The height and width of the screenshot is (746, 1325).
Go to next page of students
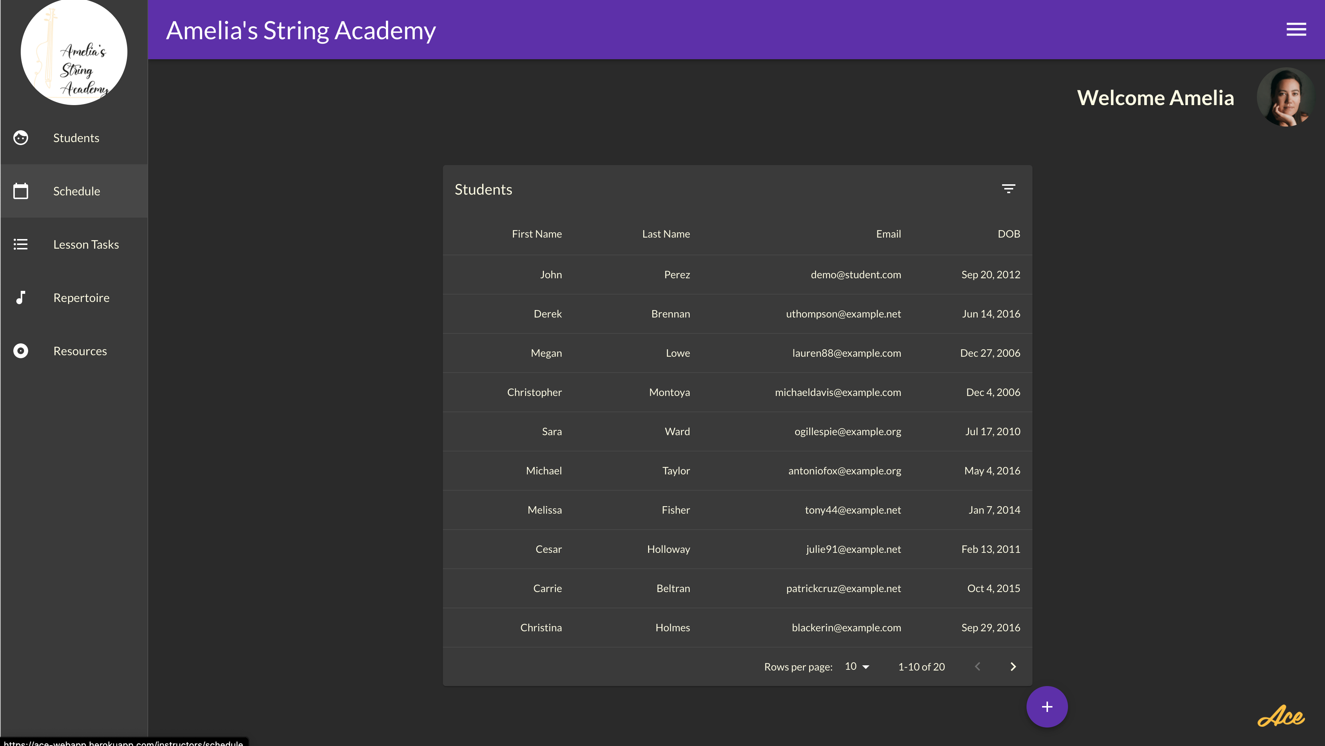[1013, 666]
